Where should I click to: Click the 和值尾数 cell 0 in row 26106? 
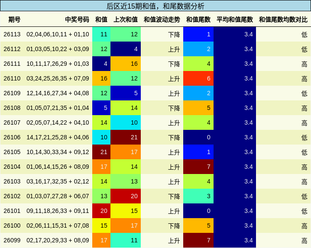point(198,137)
